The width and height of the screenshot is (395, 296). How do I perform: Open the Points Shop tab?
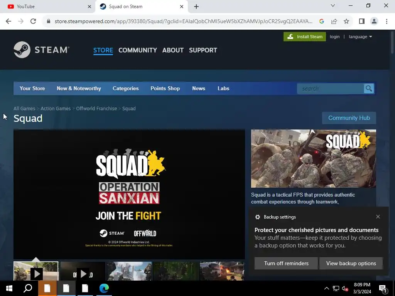click(x=165, y=88)
